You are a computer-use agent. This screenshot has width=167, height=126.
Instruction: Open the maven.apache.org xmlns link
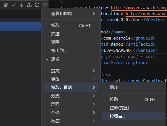tap(139, 8)
